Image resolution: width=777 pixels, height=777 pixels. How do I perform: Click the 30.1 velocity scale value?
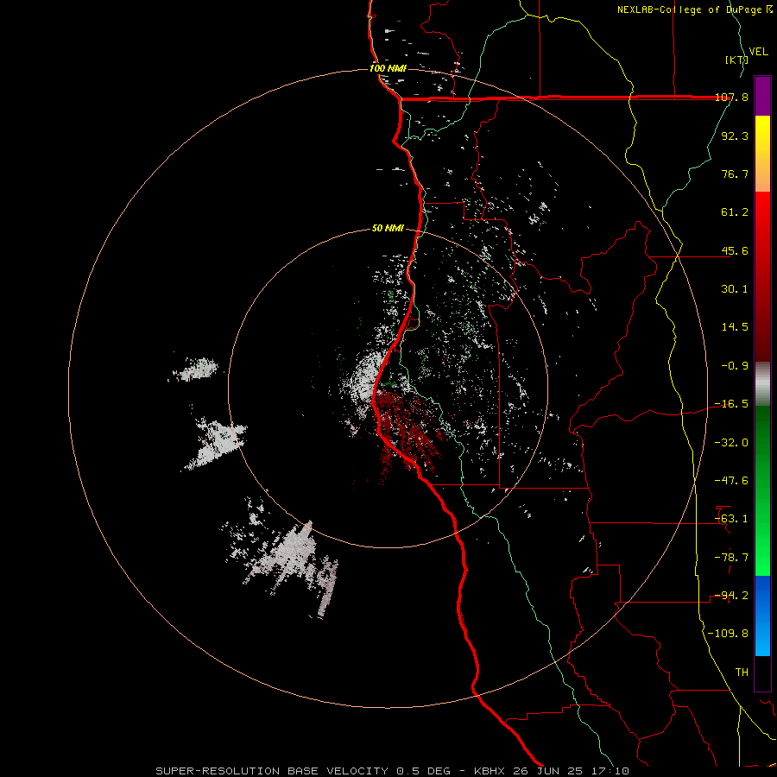point(735,289)
